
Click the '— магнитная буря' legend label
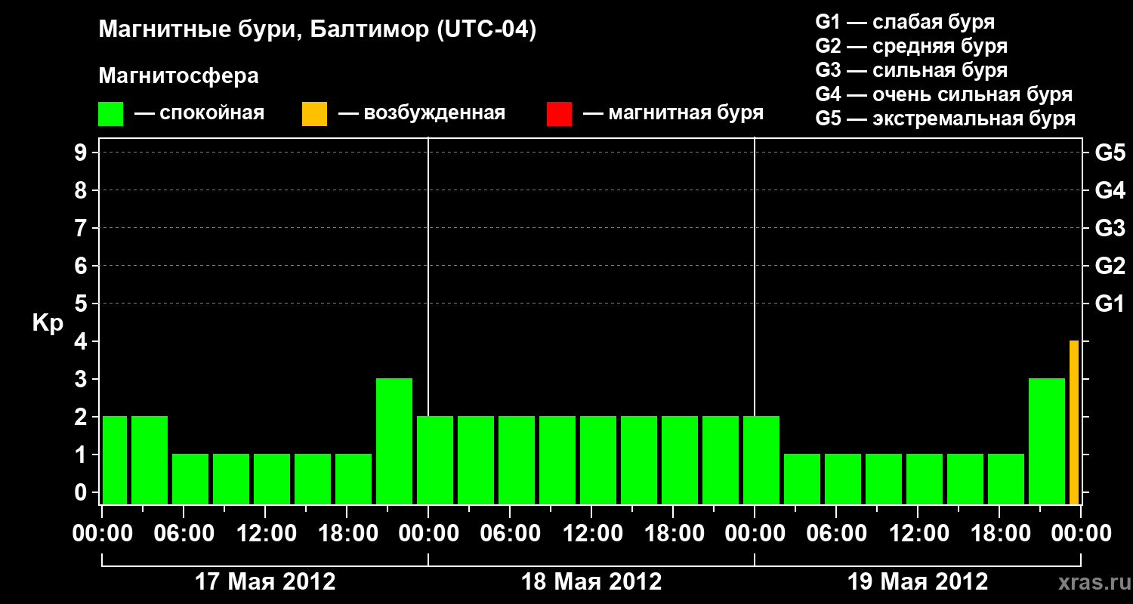[x=673, y=114]
